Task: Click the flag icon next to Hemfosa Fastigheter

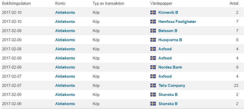Action: click(153, 22)
